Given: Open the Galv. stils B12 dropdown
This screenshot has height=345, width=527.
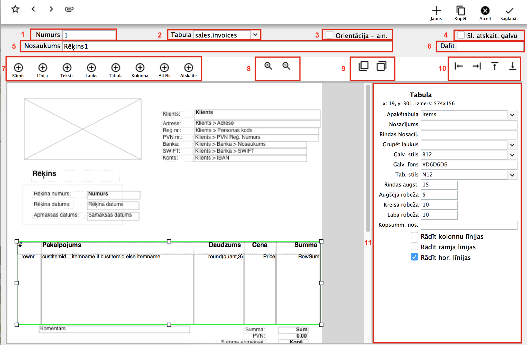Looking at the screenshot, I should click(x=512, y=155).
